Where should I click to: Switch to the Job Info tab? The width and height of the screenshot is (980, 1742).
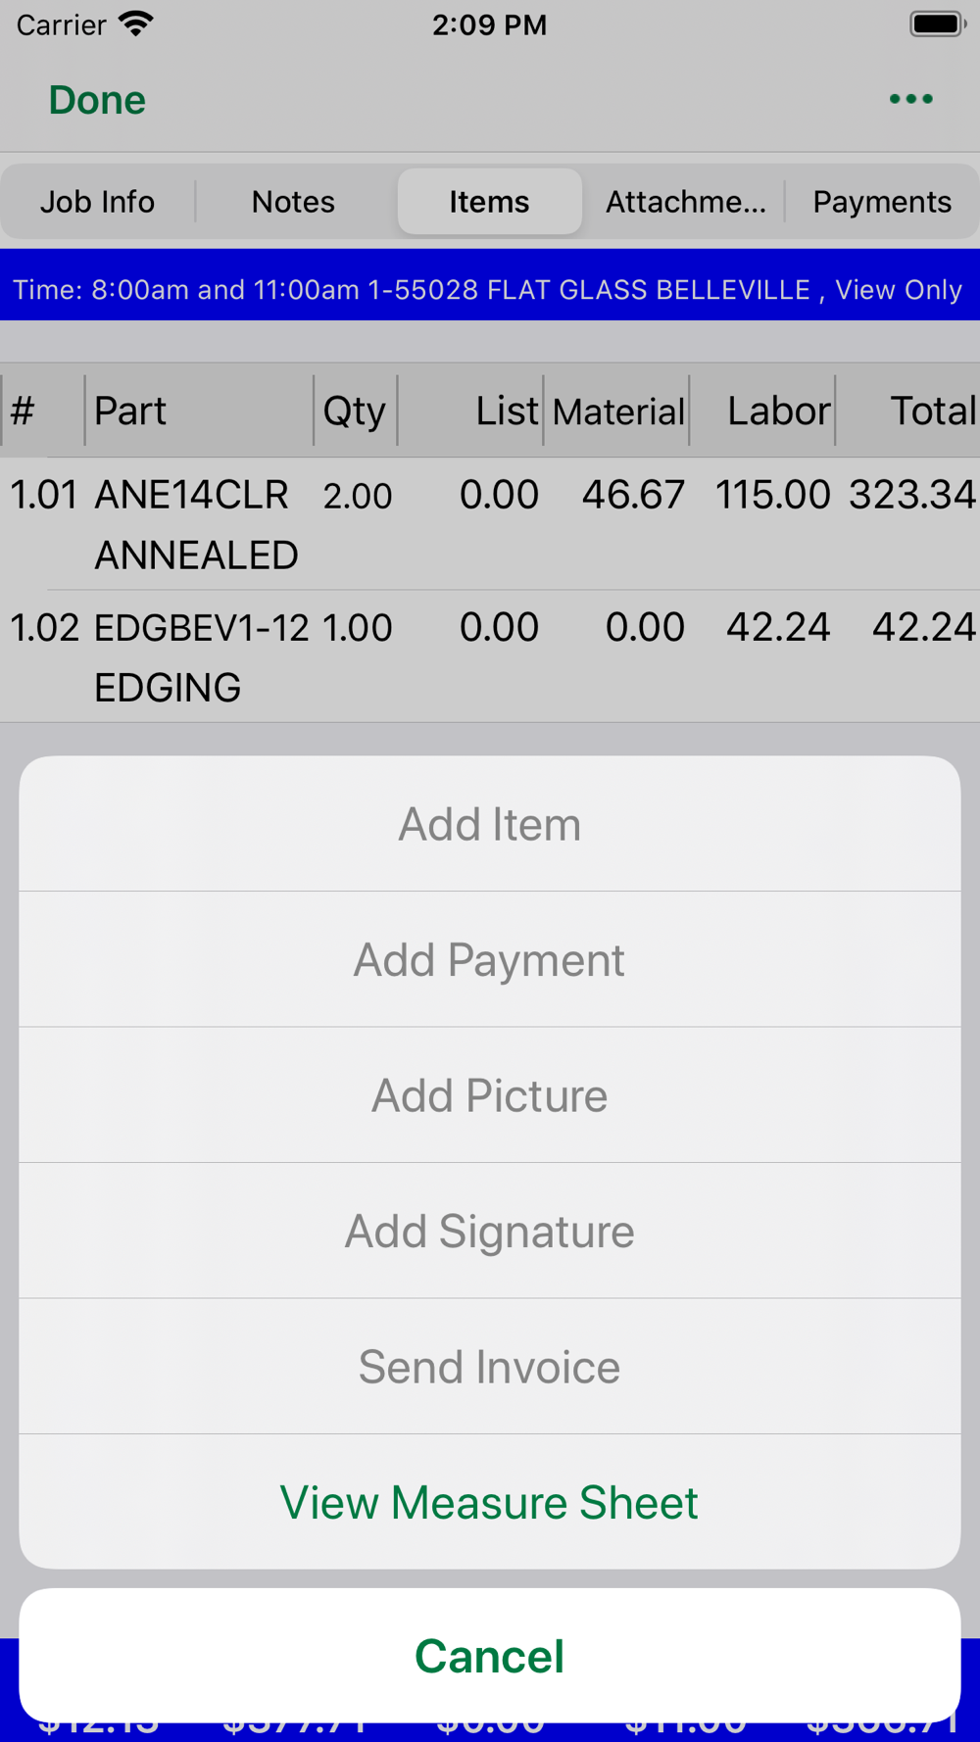[x=97, y=202]
